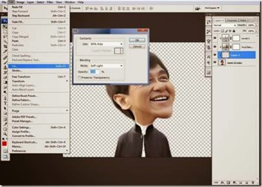Click the link layers icon in Layers panel
The height and width of the screenshot is (187, 262).
(216, 183)
